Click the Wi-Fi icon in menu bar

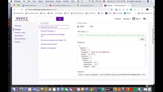click(x=89, y=1)
